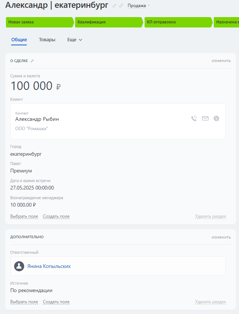Image resolution: width=239 pixels, height=314 pixels.
Task: Select the Общие tab
Action: (x=19, y=40)
